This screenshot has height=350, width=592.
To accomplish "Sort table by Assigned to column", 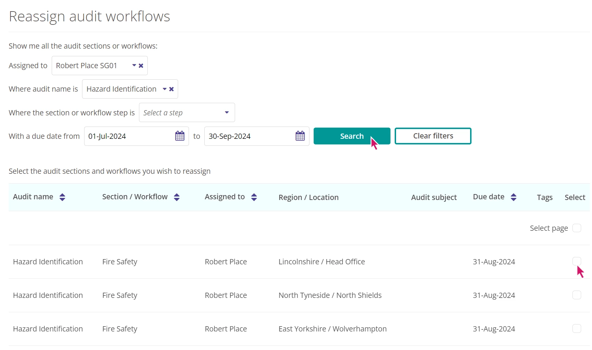I will point(254,197).
